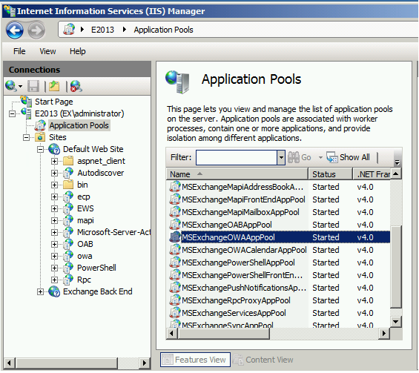Viewport: 419px width, 373px height.
Task: Click the home server icon in address bar
Action: 69,30
